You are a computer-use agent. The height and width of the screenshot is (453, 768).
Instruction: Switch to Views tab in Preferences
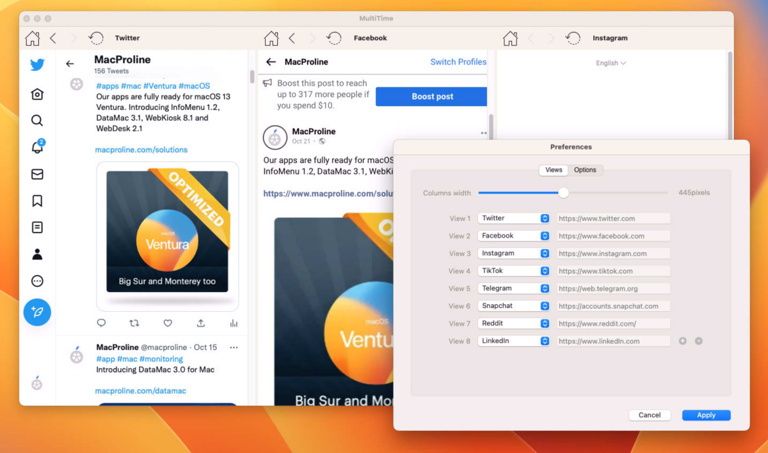(554, 170)
